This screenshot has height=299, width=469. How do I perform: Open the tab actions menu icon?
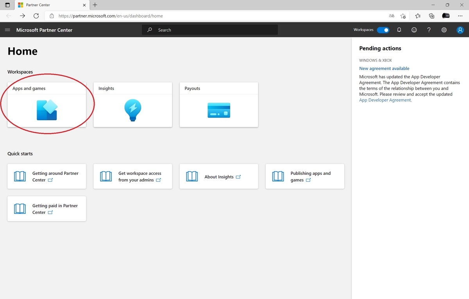(7, 5)
